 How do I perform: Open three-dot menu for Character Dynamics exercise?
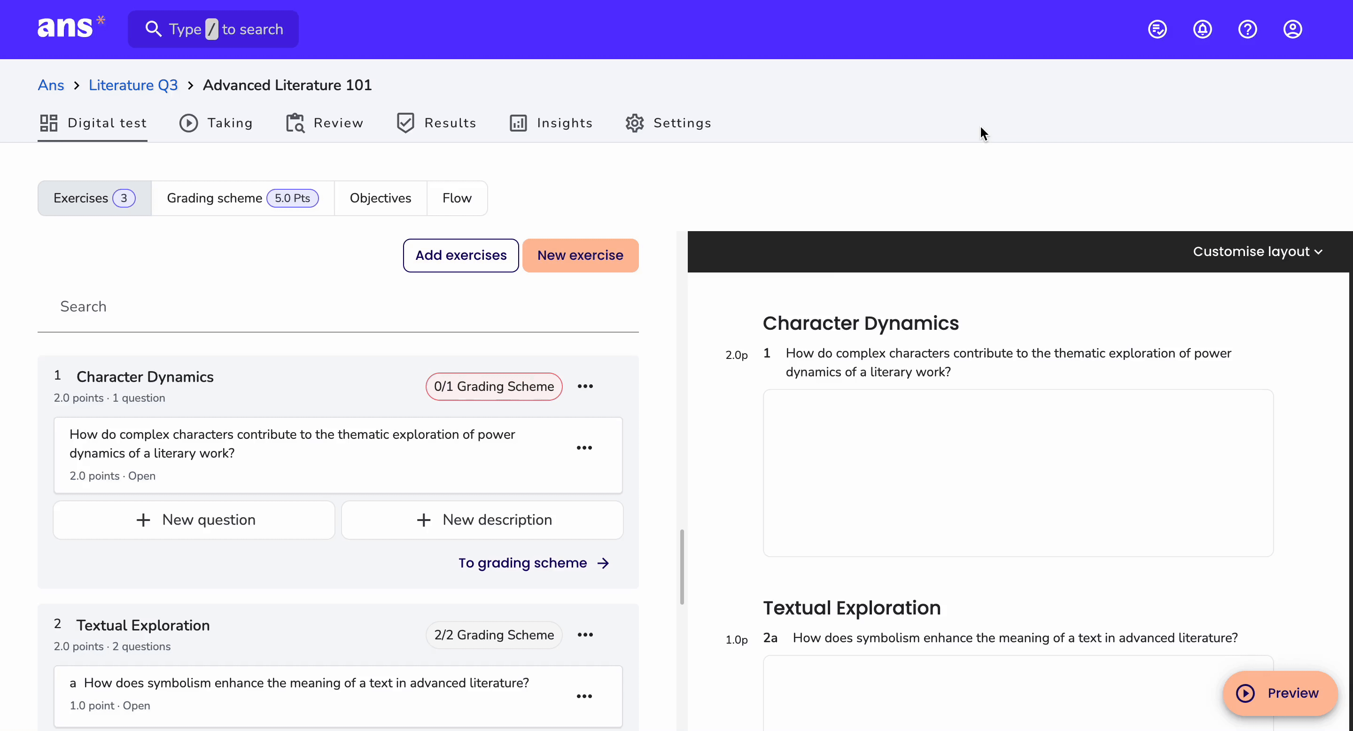click(585, 387)
